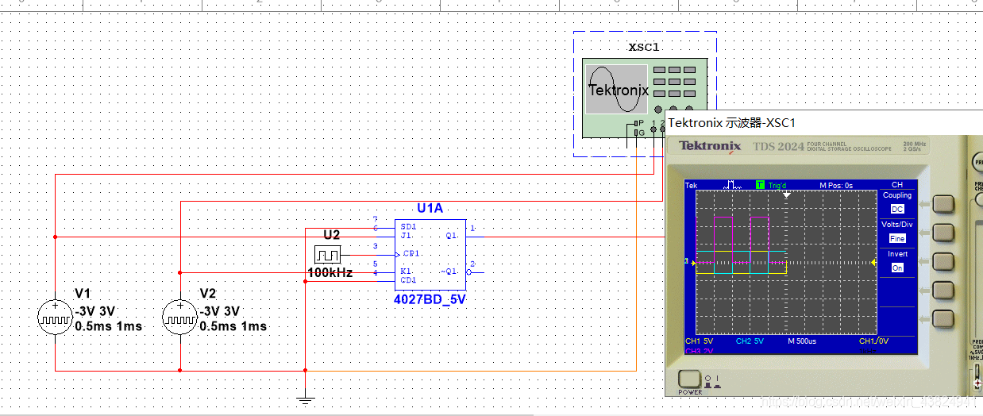
Task: Select the V2 pulse voltage source
Action: click(x=180, y=318)
